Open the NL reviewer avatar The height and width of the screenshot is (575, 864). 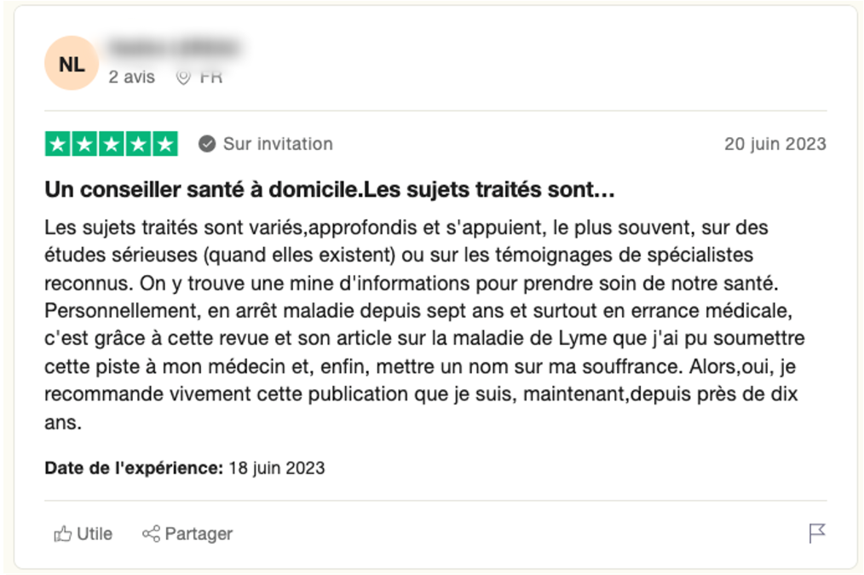[x=72, y=63]
